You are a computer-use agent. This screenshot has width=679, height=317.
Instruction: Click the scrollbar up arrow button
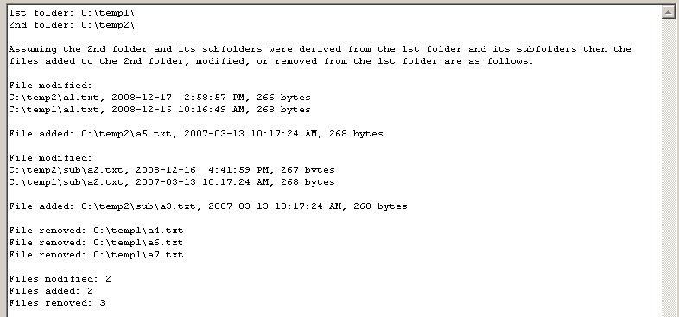coord(669,12)
